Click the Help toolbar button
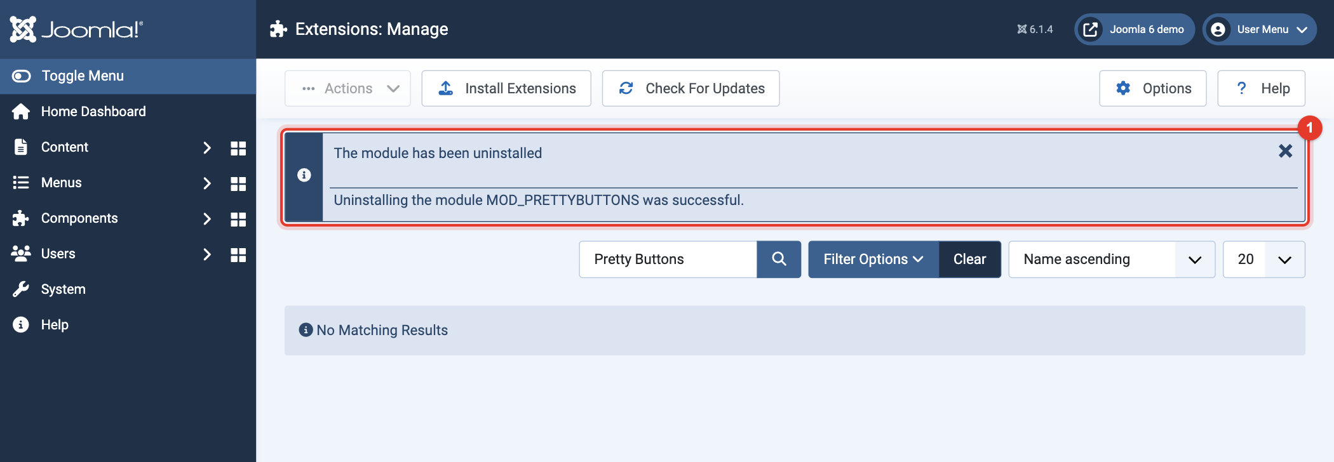This screenshot has height=462, width=1334. tap(1261, 88)
